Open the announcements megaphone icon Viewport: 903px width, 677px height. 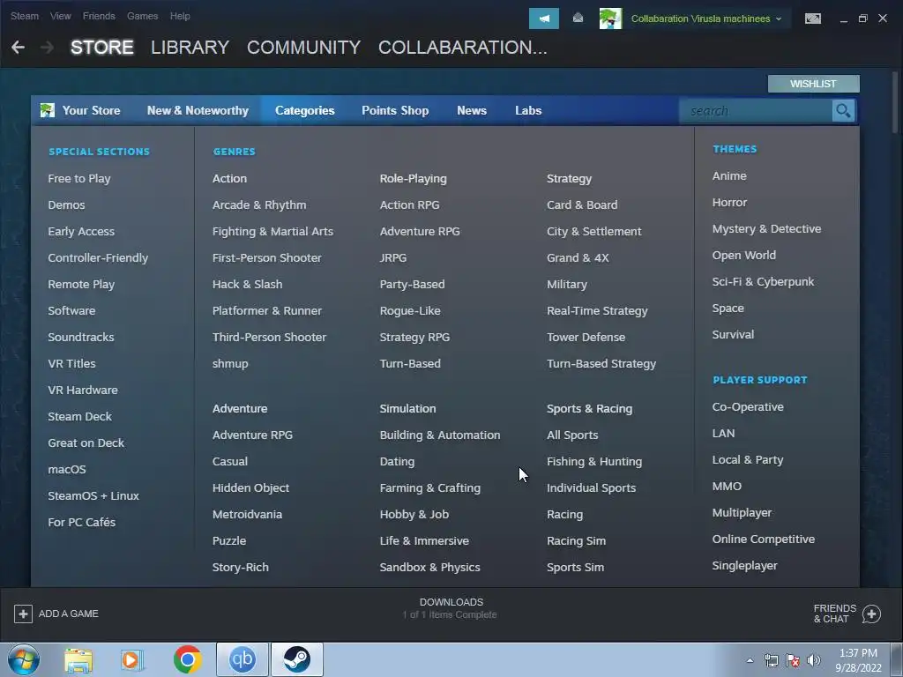543,19
